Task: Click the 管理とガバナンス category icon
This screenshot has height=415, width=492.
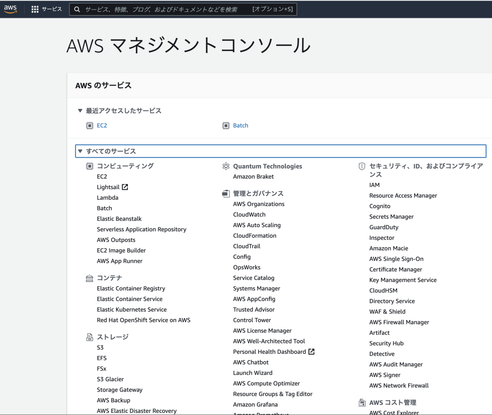Action: point(226,194)
